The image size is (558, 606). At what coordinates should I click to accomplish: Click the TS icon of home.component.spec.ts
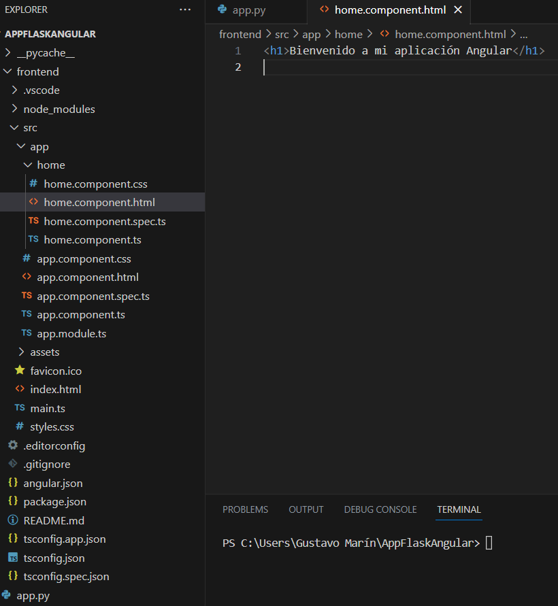(x=33, y=220)
